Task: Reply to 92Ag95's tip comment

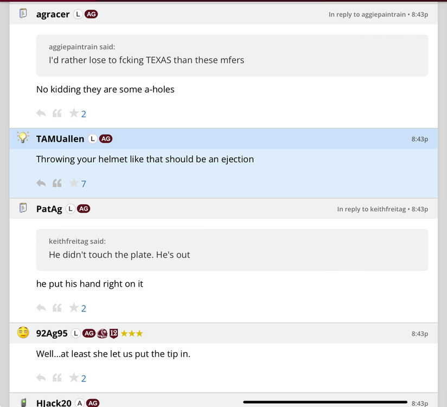Action: (41, 378)
